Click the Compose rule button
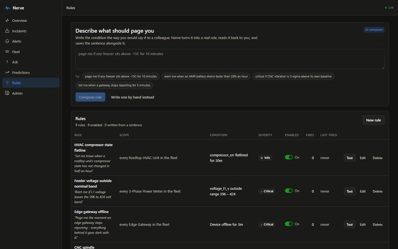 [90, 97]
